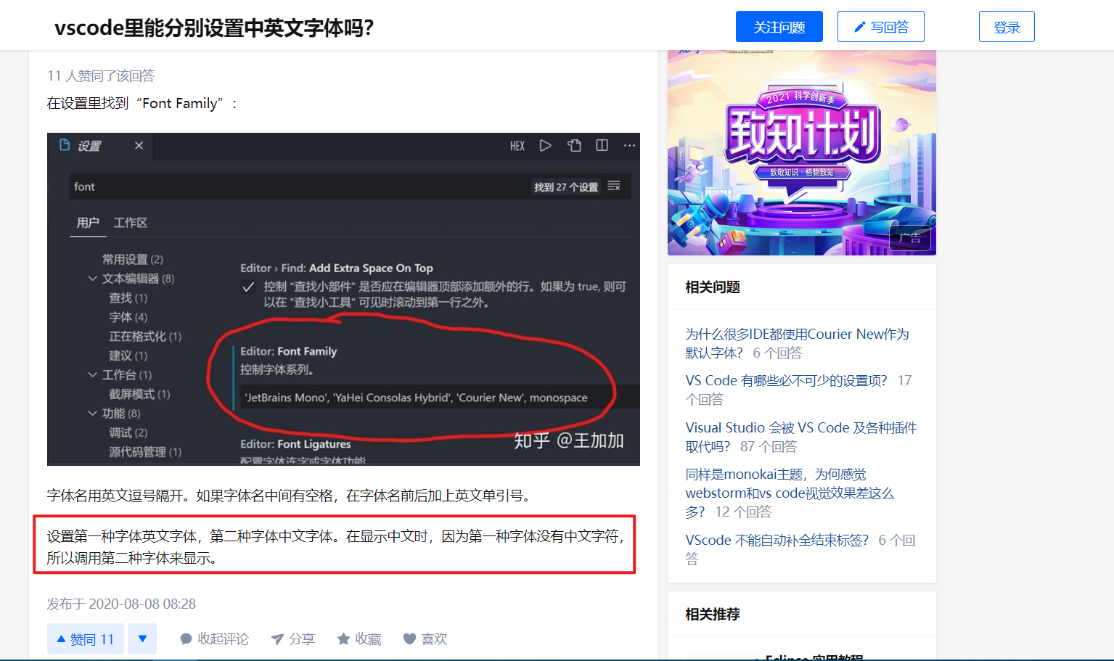Click the 相关推荐 section heading
The height and width of the screenshot is (661, 1114).
[713, 615]
